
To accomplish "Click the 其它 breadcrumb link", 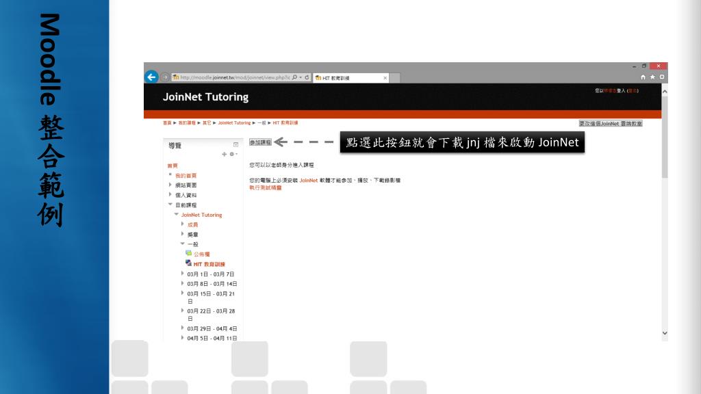I will pyautogui.click(x=207, y=123).
